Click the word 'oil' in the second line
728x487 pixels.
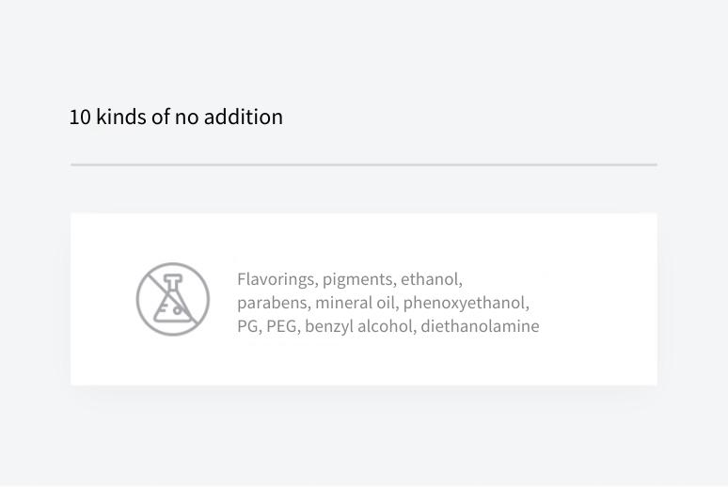386,303
